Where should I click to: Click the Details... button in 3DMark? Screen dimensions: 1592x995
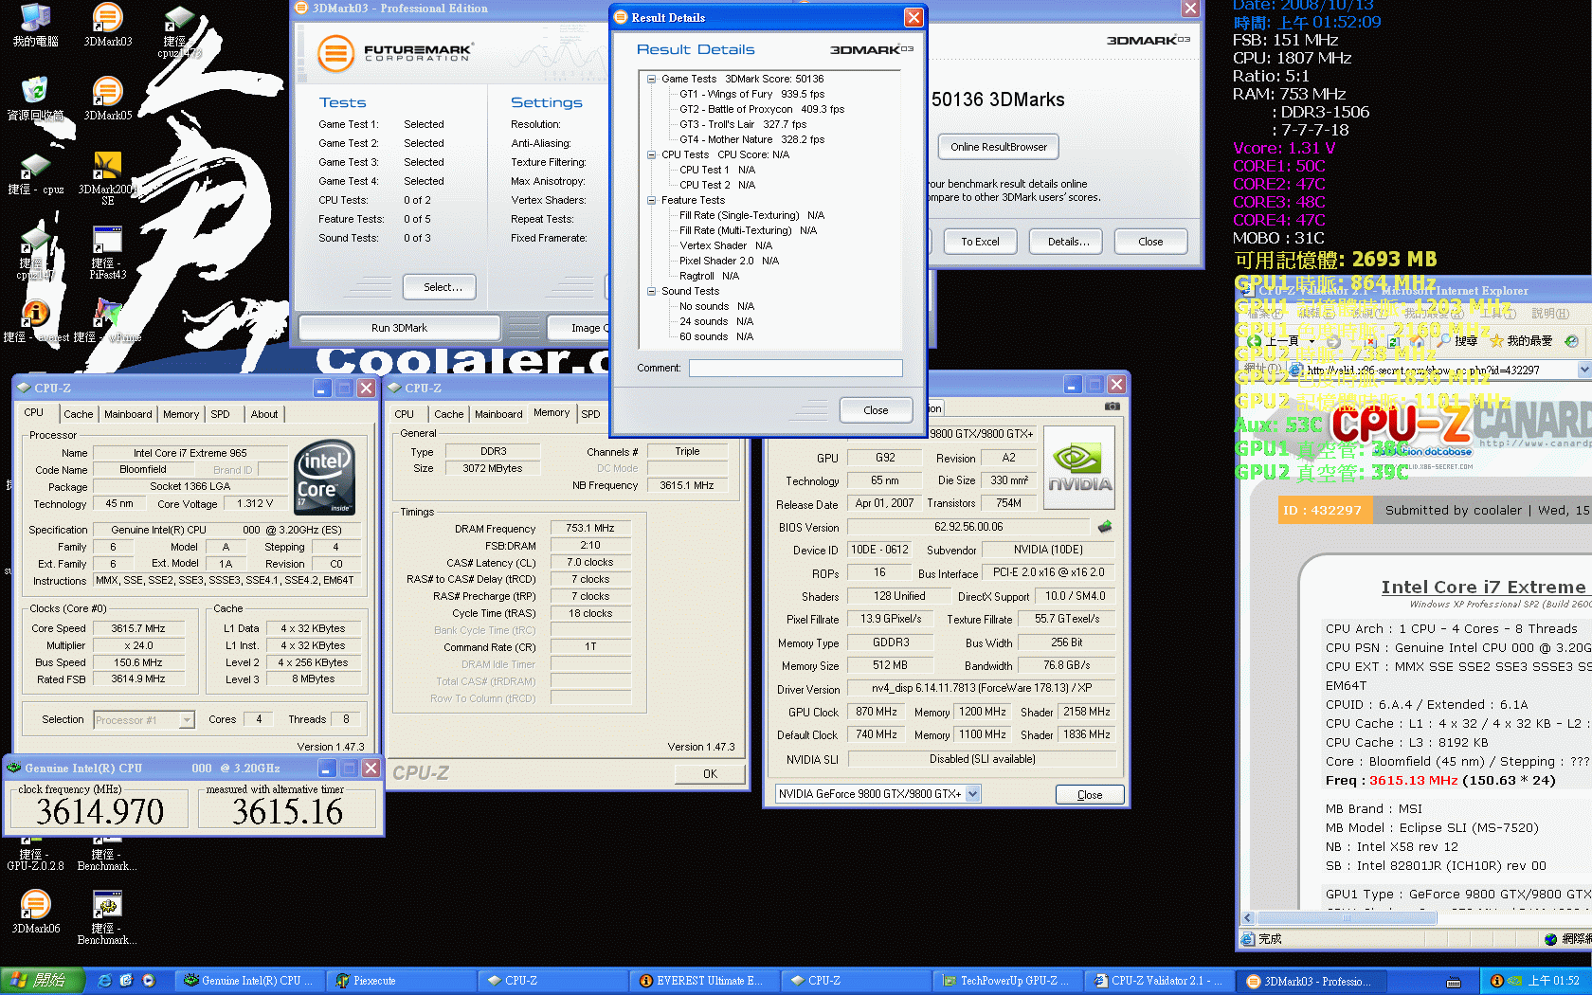(x=1068, y=242)
